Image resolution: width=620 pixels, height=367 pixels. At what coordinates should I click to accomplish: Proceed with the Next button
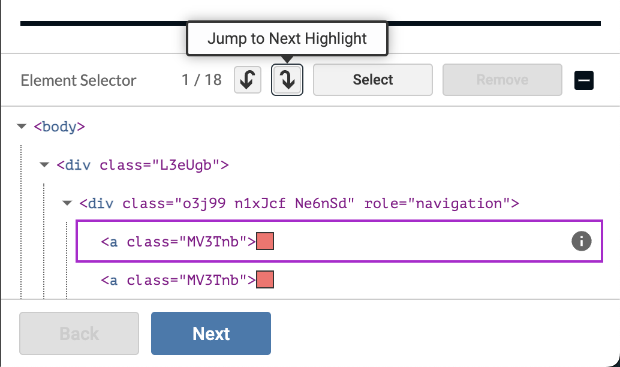click(210, 333)
